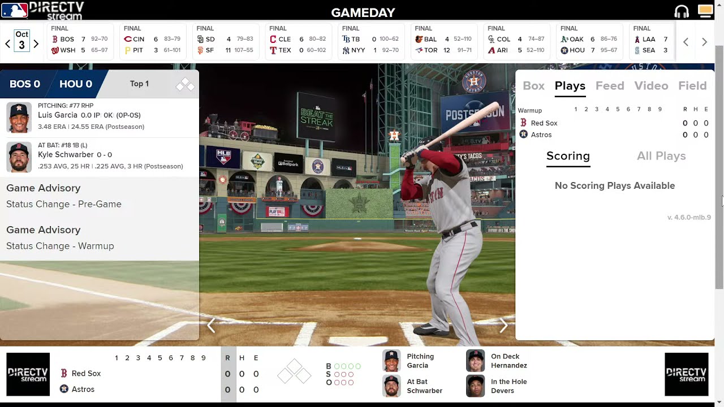The width and height of the screenshot is (724, 407).
Task: Select the All Plays sub-tab
Action: pos(661,156)
